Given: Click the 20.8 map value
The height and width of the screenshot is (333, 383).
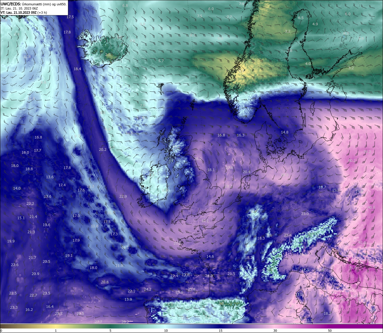Looking at the screenshot, I should (105, 282).
